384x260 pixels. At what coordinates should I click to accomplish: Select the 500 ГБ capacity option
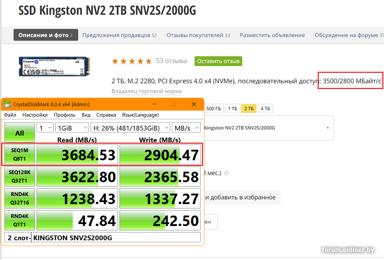(214, 109)
